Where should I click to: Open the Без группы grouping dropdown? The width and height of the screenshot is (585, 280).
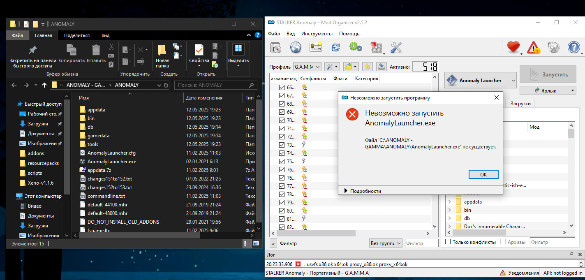click(x=385, y=243)
